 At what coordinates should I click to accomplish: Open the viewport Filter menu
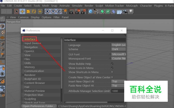[57, 17]
